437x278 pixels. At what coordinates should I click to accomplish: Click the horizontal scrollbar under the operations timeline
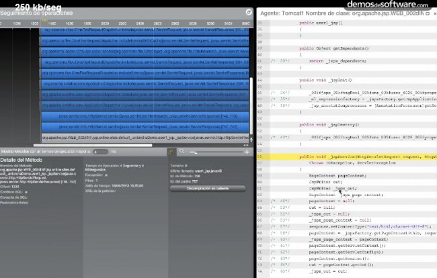coord(93,145)
